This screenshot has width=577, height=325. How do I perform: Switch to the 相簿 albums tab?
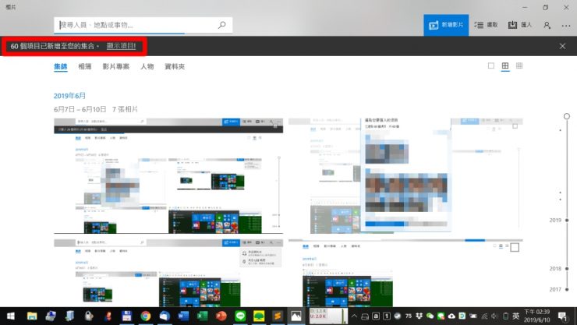coord(84,67)
